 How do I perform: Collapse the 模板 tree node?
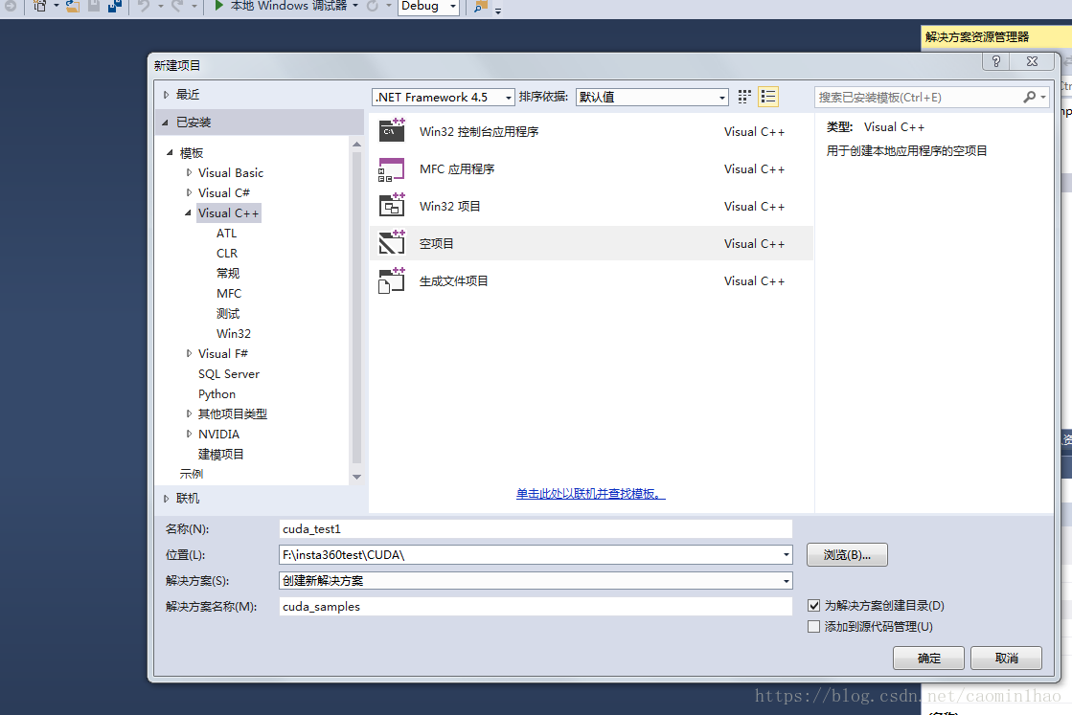coord(170,153)
